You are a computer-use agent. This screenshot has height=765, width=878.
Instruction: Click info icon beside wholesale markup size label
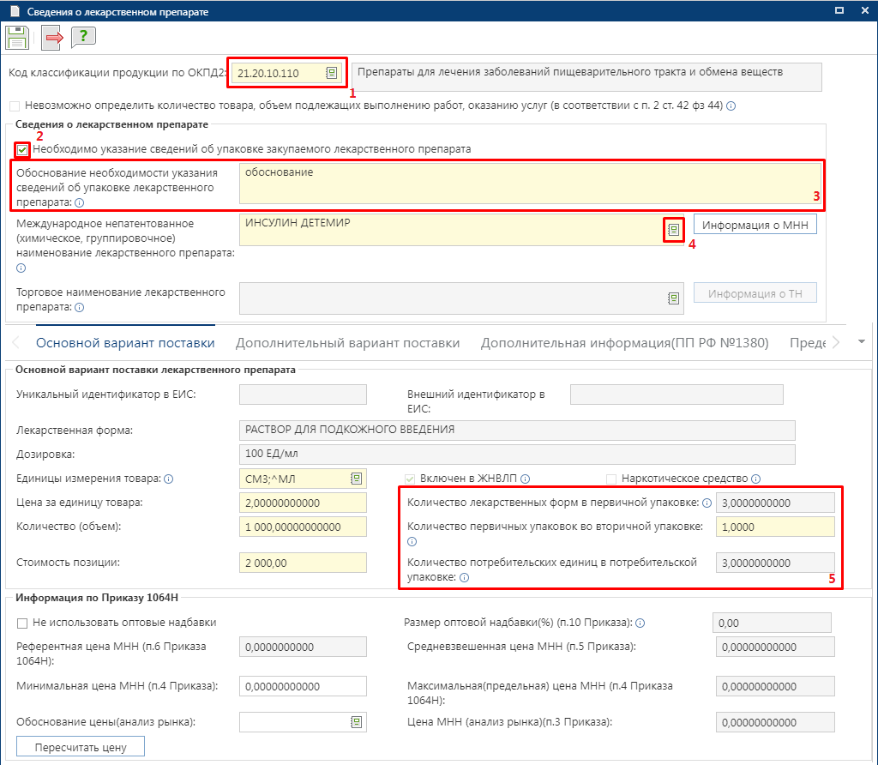[x=640, y=623]
